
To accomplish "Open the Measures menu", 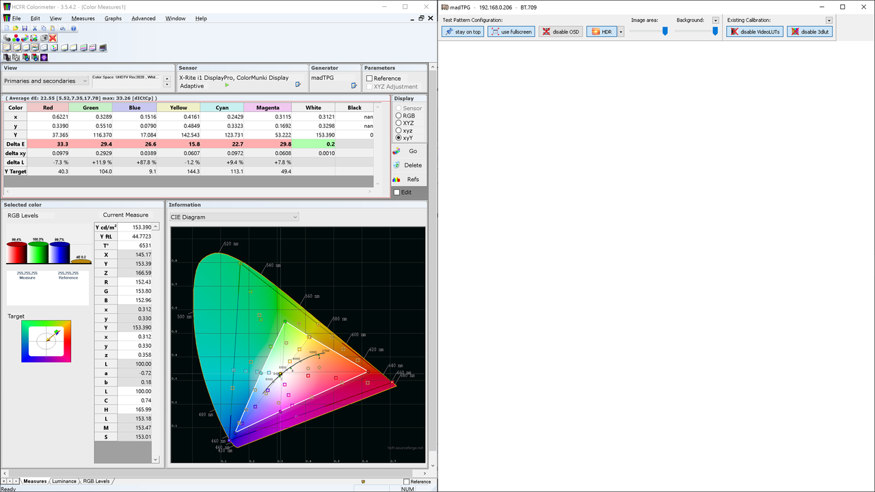I will (83, 18).
